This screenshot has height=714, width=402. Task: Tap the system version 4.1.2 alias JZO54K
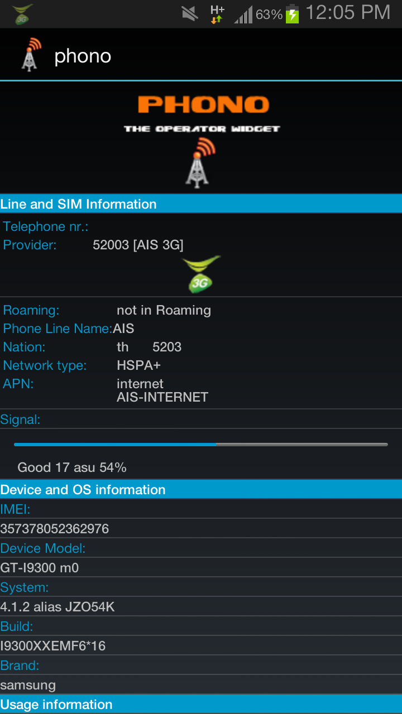click(x=58, y=607)
